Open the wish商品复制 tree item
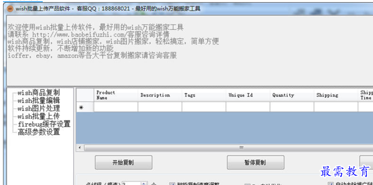 (x=38, y=92)
